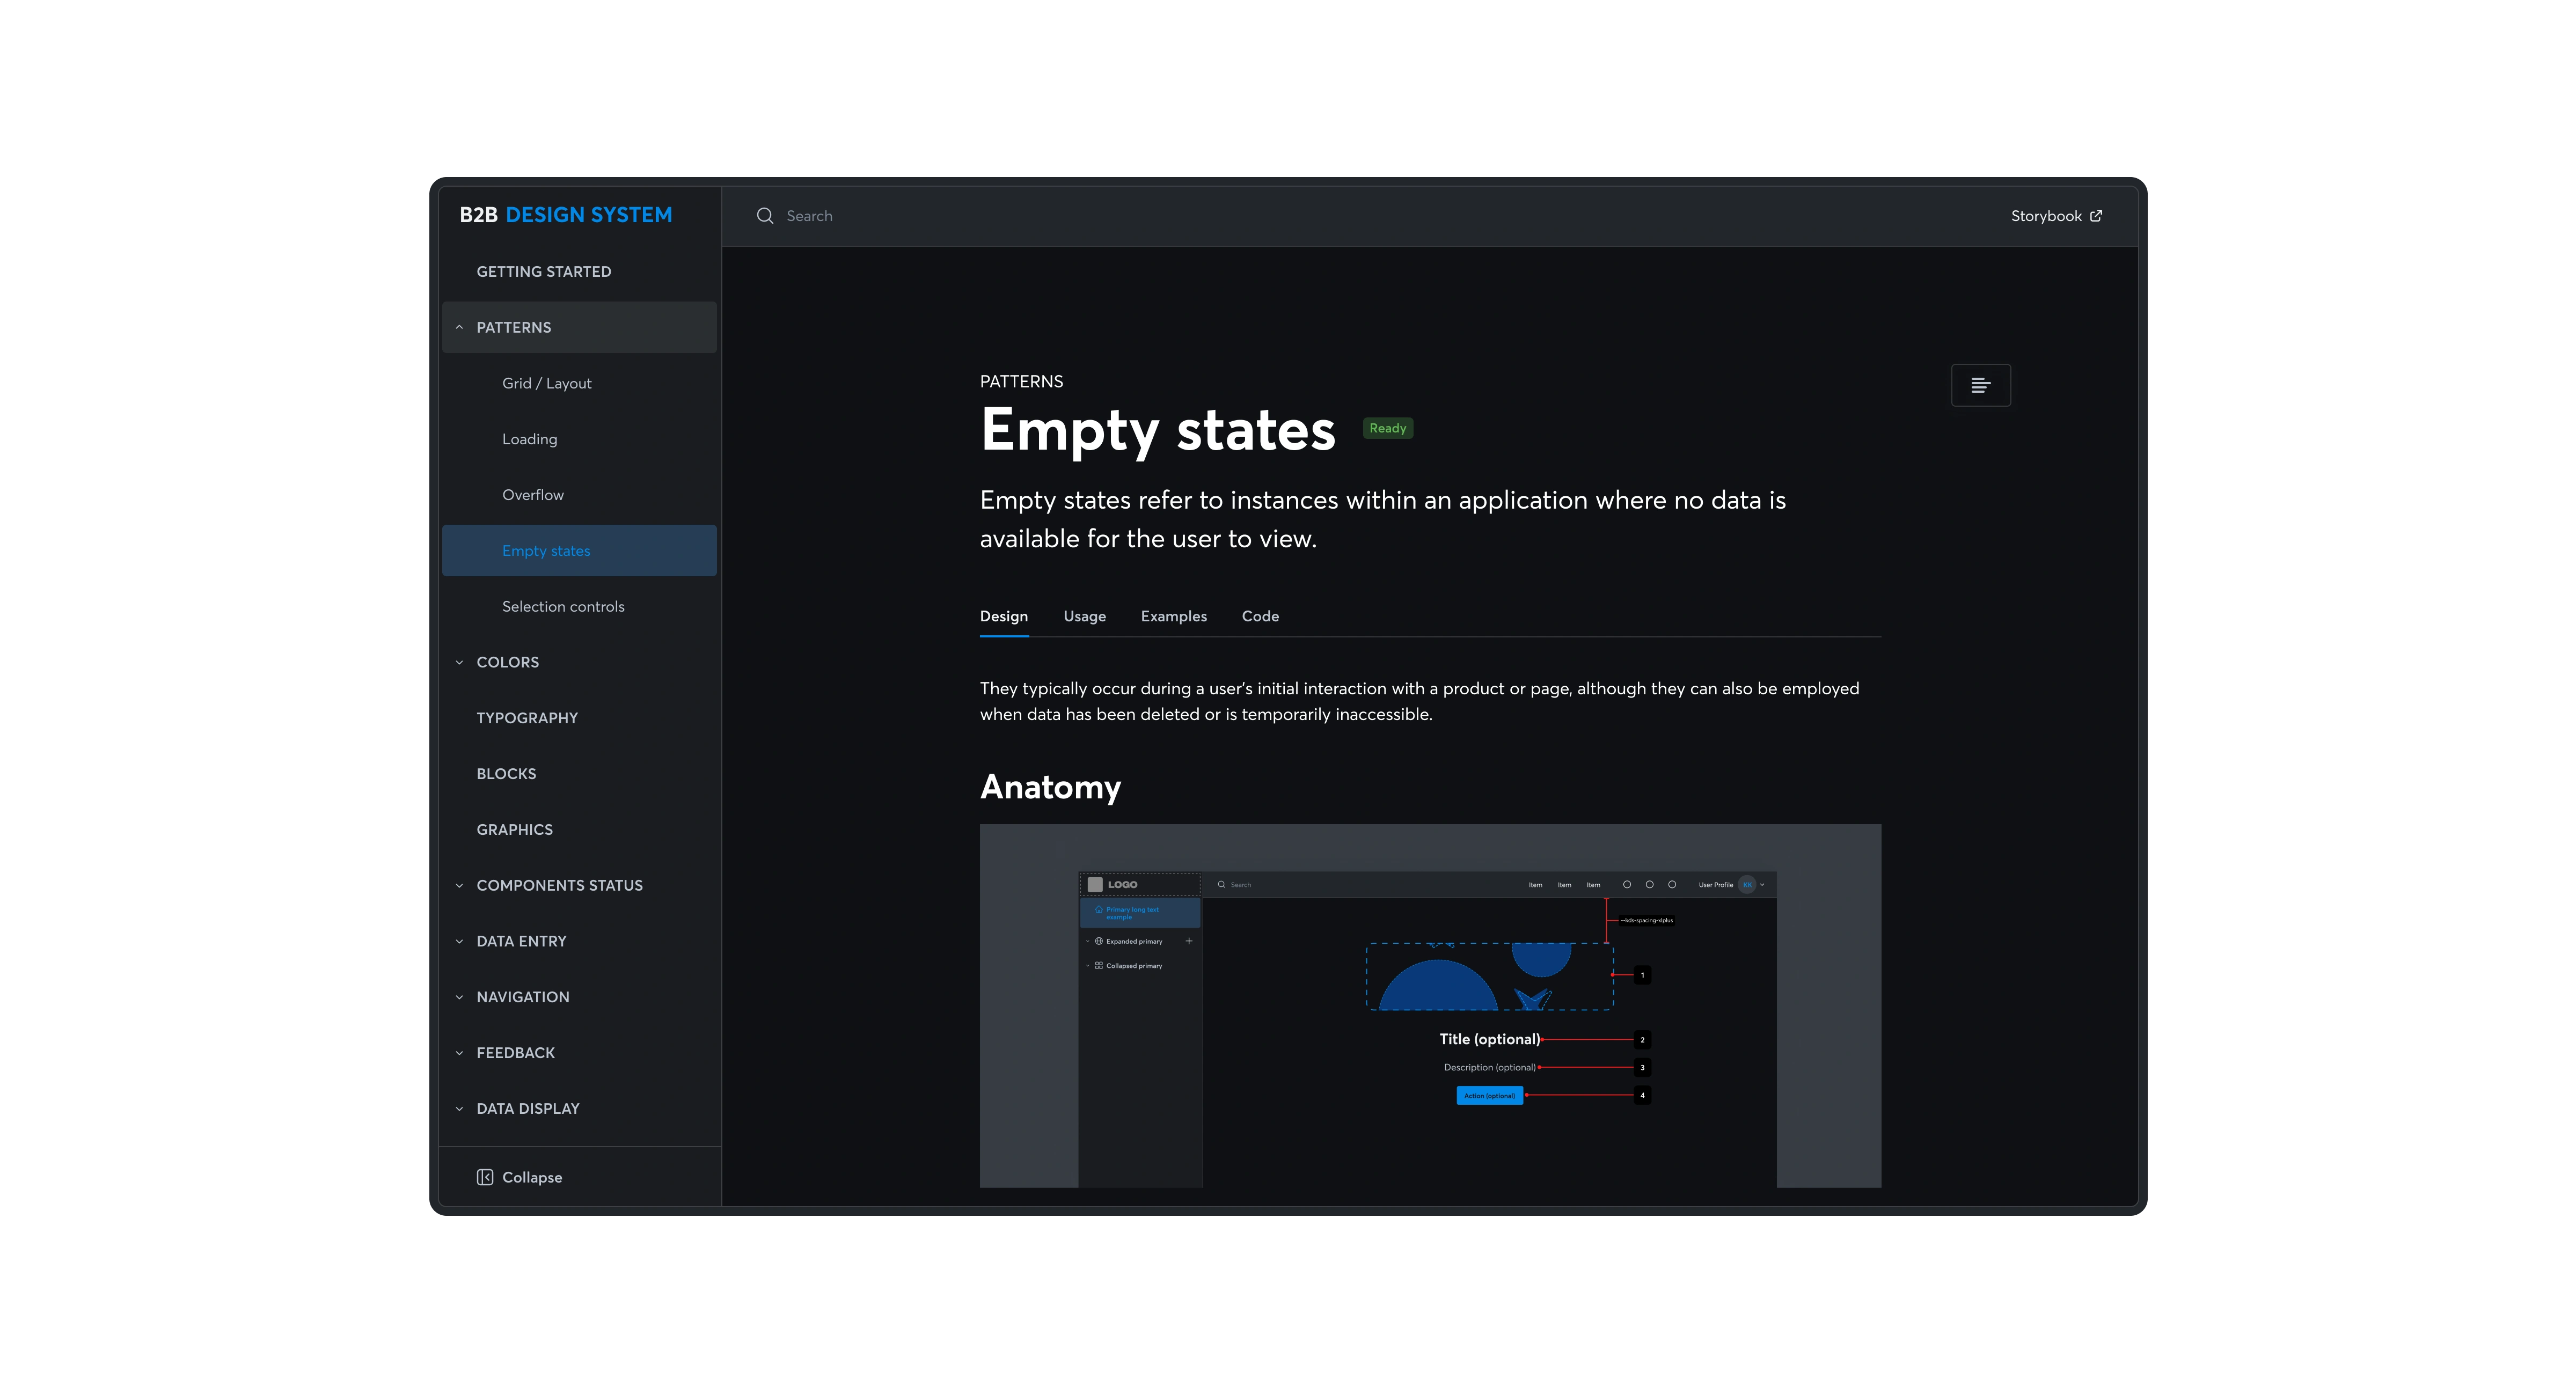2576x1395 pixels.
Task: Open the Selection controls page
Action: click(x=563, y=607)
